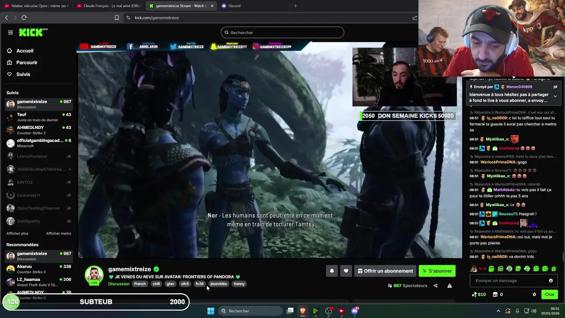Click Offrir un abonnement button
This screenshot has height=318, width=565.
(385, 271)
